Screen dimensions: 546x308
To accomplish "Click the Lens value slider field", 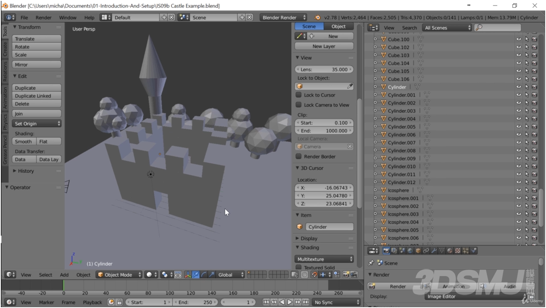I will [x=324, y=69].
